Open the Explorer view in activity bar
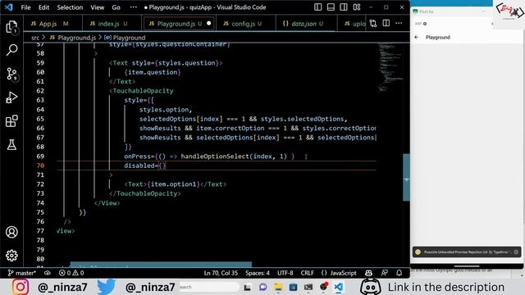The image size is (525, 295). pyautogui.click(x=11, y=27)
